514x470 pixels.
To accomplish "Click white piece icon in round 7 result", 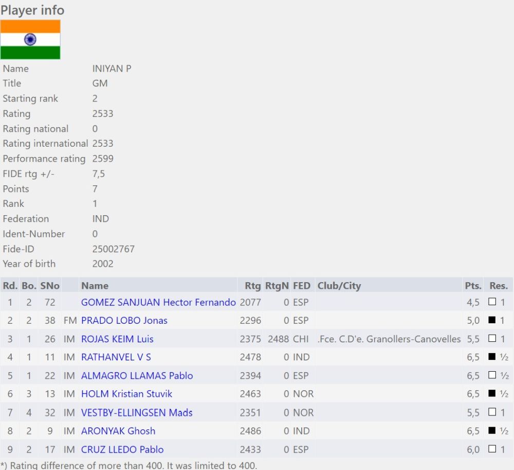I will [x=492, y=412].
